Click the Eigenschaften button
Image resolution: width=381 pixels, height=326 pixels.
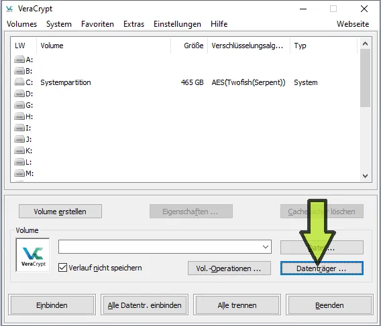191,212
